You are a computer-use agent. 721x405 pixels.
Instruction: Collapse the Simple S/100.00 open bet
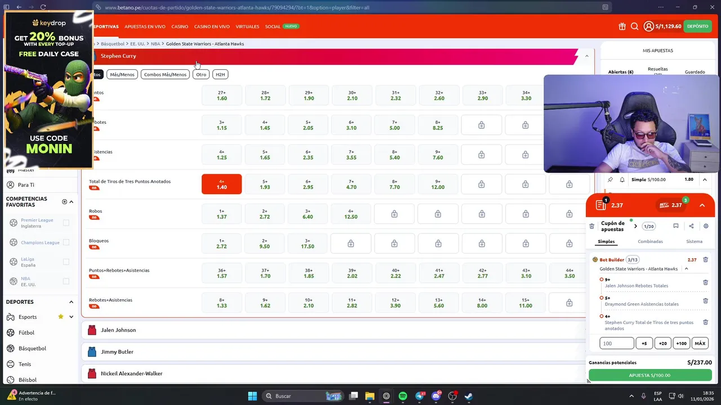(x=705, y=179)
